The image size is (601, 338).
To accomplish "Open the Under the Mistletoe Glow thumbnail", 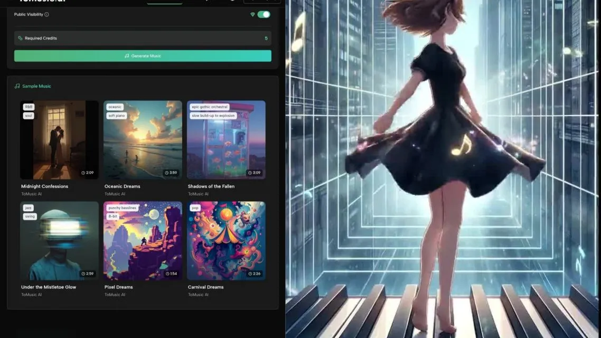I will tap(59, 241).
